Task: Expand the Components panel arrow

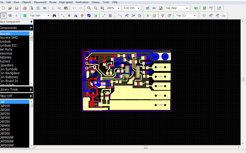Action: (31, 28)
